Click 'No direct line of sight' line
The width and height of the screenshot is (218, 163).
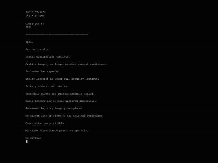pos(65,116)
